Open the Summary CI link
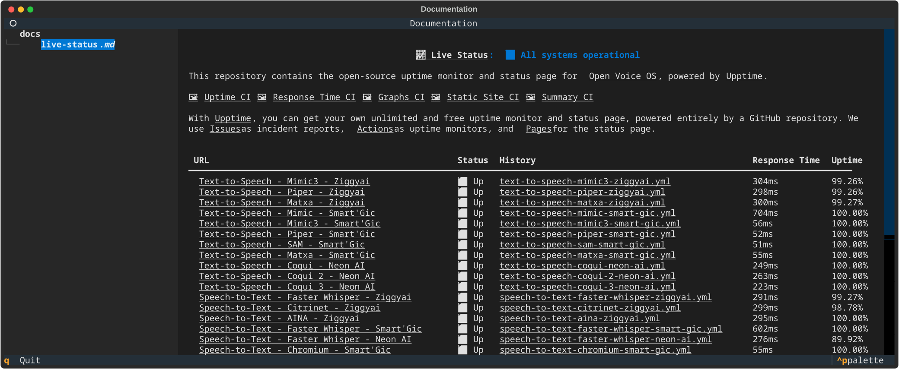 coord(567,97)
